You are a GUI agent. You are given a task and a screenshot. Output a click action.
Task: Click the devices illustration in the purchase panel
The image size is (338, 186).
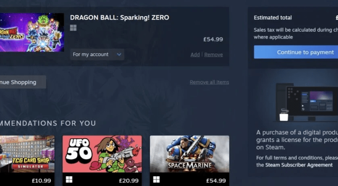(306, 102)
